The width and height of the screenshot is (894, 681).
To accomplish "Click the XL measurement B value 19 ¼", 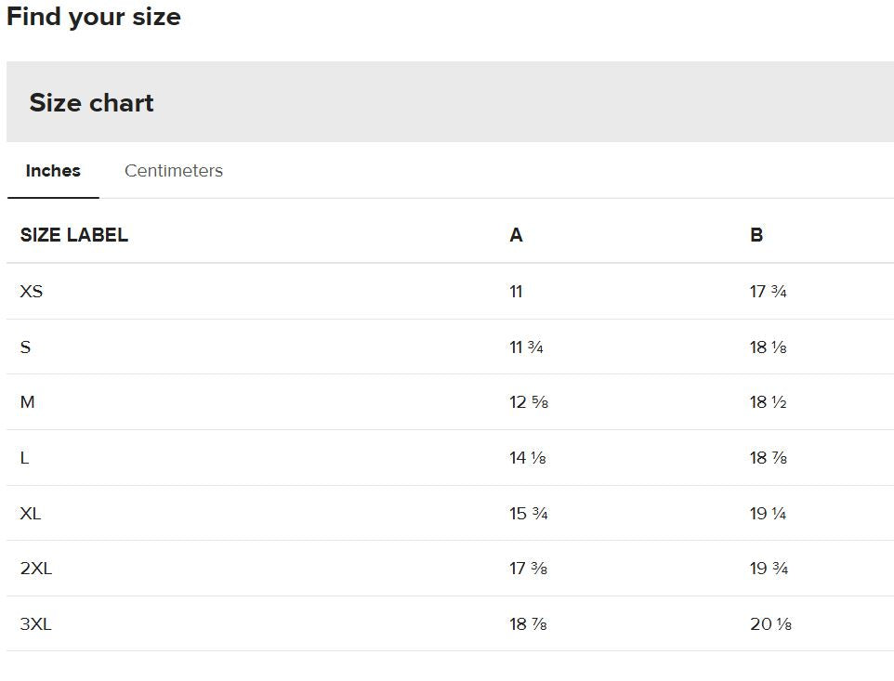I will click(x=768, y=514).
